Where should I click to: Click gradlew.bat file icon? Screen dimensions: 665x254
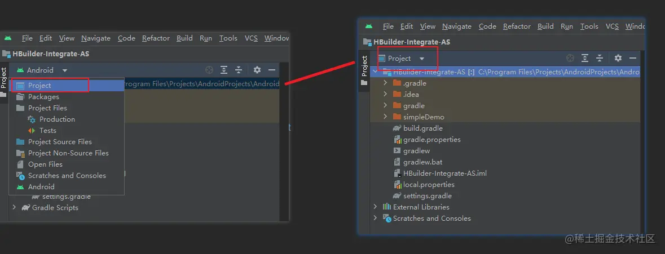point(397,162)
